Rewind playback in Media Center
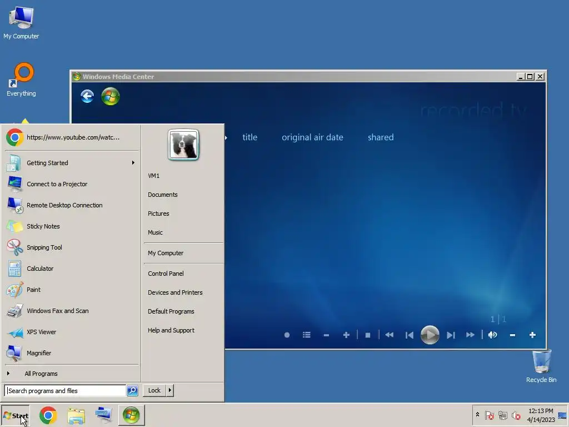The image size is (569, 427). (390, 335)
